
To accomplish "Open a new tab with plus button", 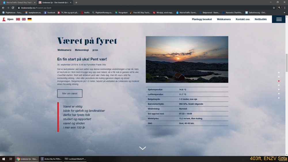I will (x=76, y=3).
